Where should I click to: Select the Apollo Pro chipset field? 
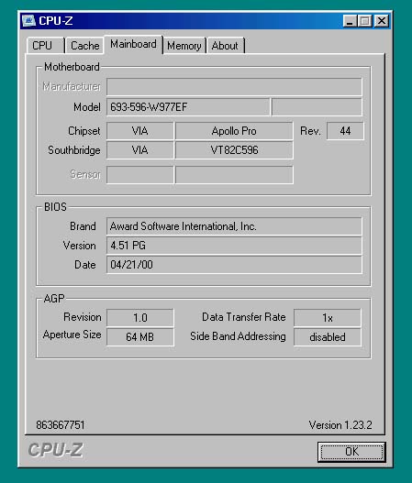[234, 131]
